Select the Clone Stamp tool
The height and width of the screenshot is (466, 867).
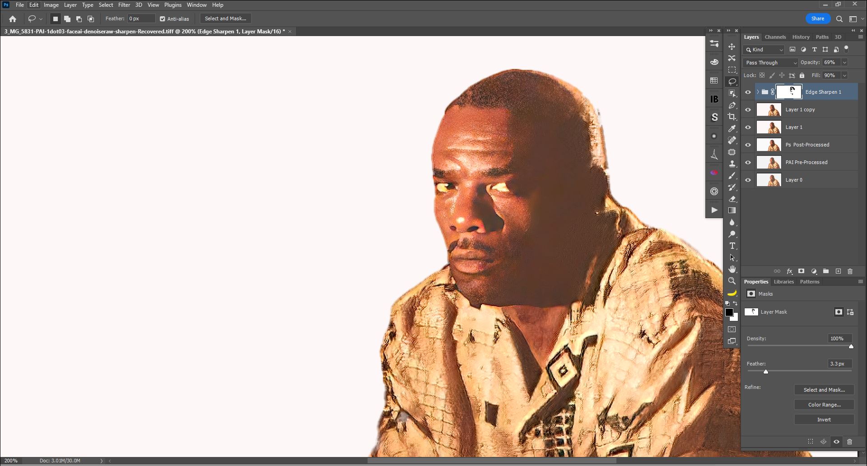pyautogui.click(x=732, y=164)
